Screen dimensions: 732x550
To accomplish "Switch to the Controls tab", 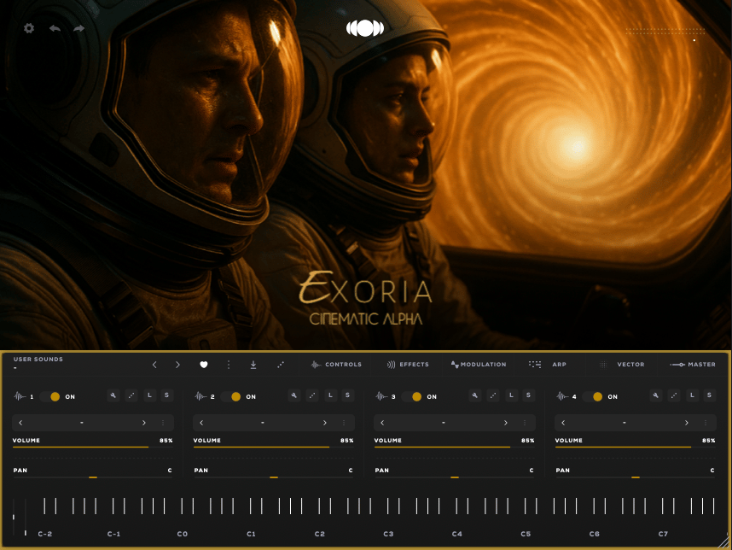I will (x=337, y=365).
